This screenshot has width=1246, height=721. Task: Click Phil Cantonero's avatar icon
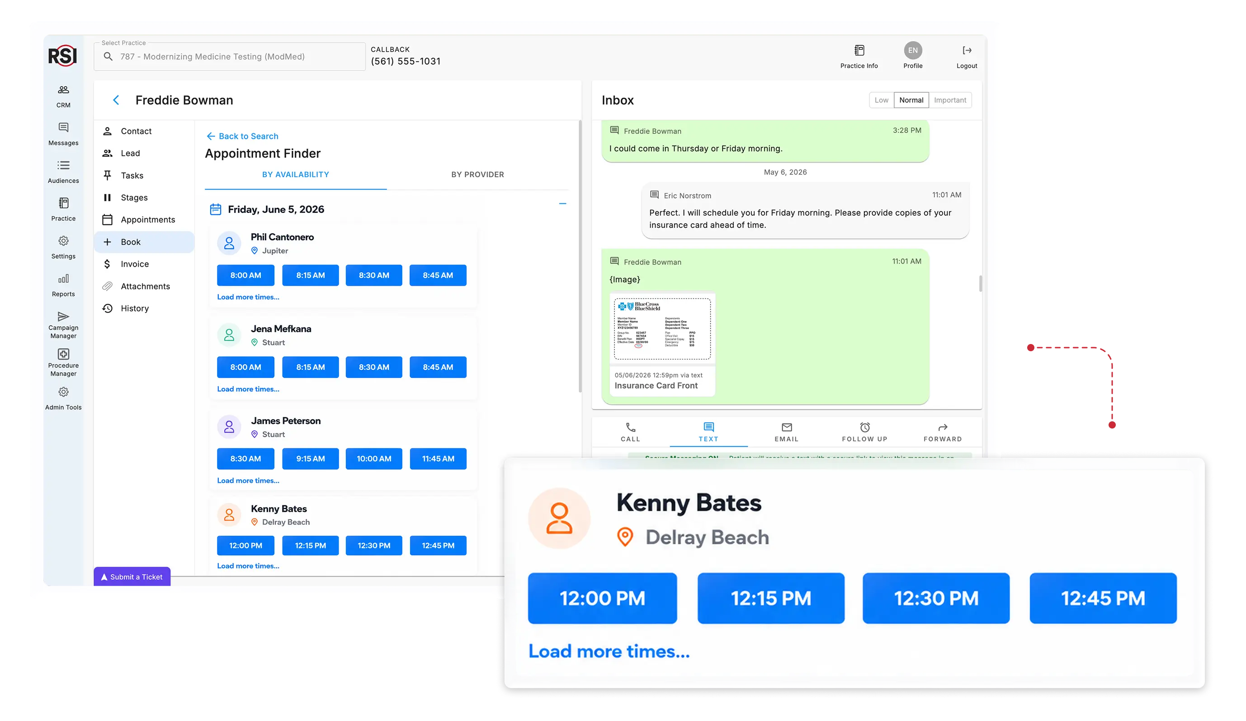tap(229, 243)
